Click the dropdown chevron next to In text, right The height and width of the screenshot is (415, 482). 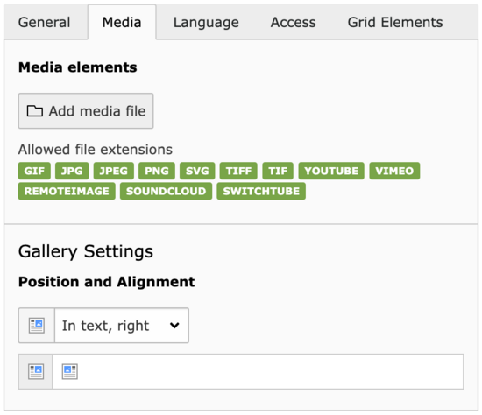174,326
